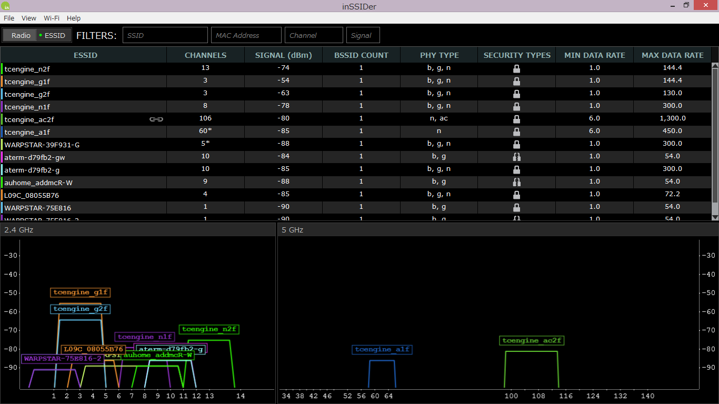Image resolution: width=719 pixels, height=404 pixels.
Task: Click the lock icon in tcengine_ac2f row
Action: click(517, 119)
